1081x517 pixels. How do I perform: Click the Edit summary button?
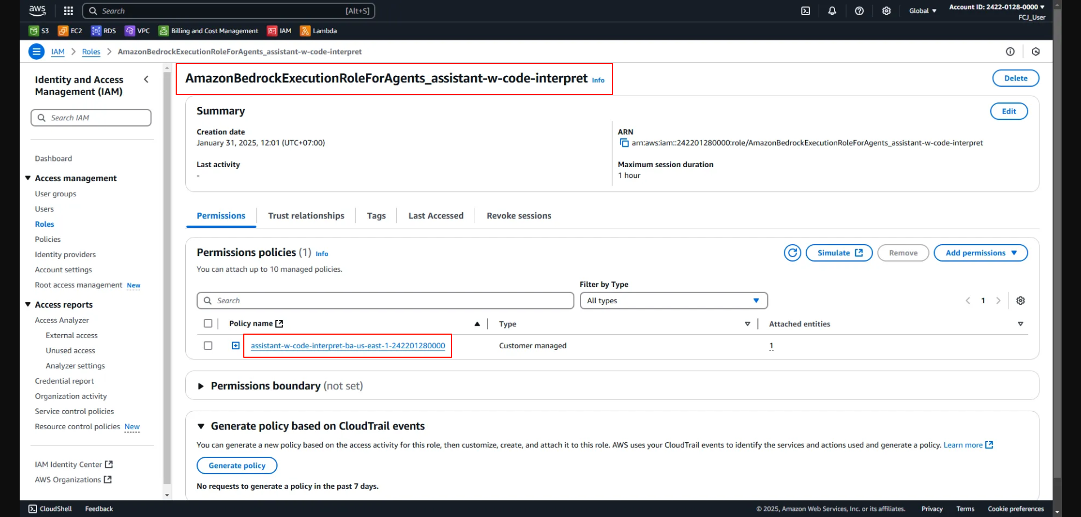tap(1009, 111)
